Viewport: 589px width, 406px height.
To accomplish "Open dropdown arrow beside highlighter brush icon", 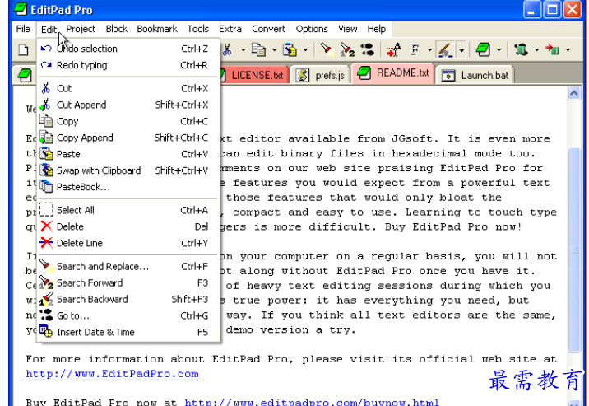I will pyautogui.click(x=461, y=49).
